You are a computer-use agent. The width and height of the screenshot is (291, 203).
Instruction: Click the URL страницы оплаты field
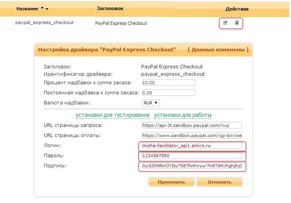click(x=192, y=135)
